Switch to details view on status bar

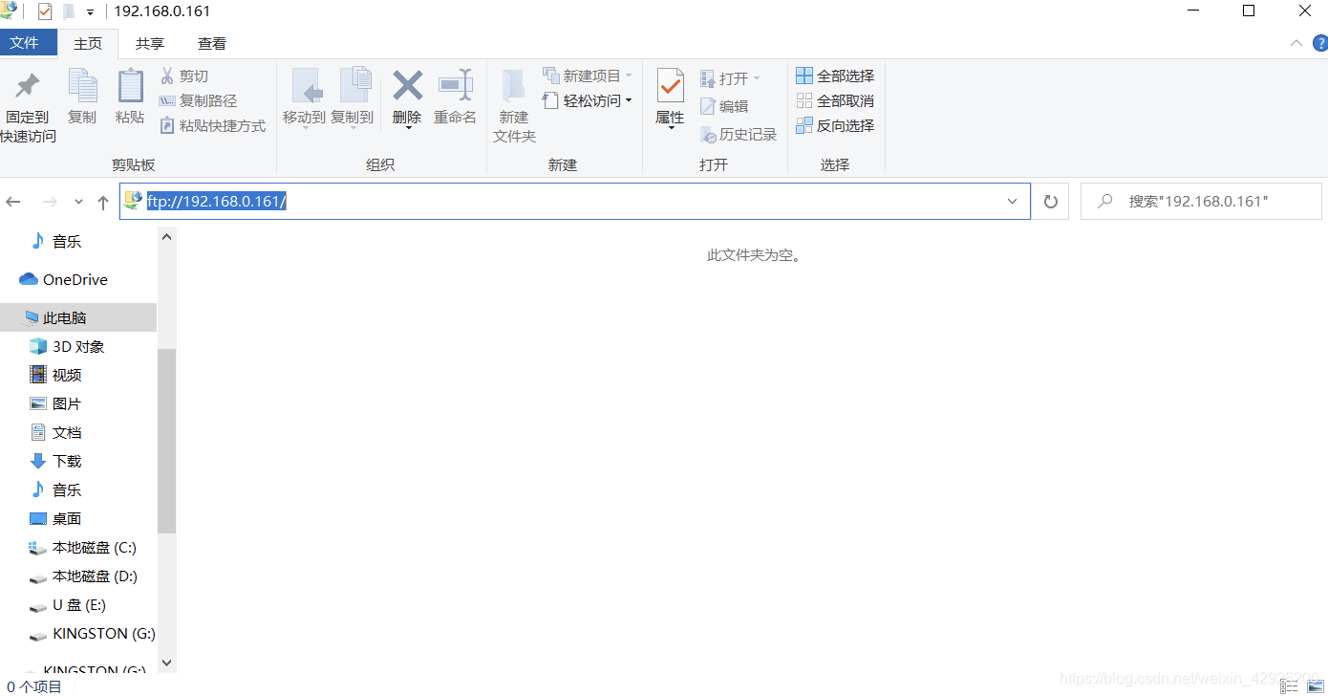[x=1288, y=685]
